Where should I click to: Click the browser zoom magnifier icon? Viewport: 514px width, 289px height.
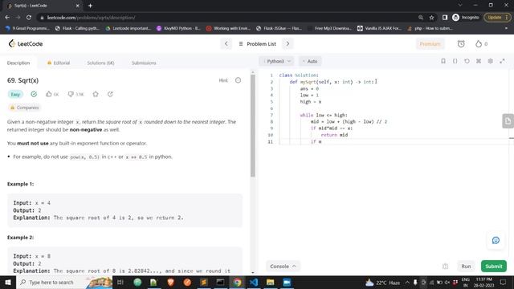421,18
